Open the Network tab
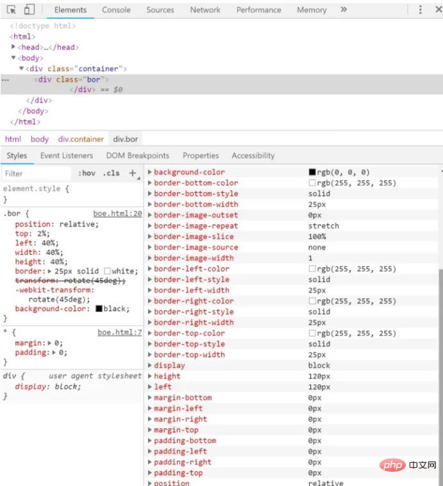This screenshot has height=486, width=443. tap(205, 10)
